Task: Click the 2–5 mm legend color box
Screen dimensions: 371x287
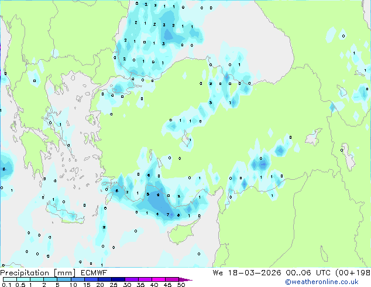Action: (x=50, y=279)
